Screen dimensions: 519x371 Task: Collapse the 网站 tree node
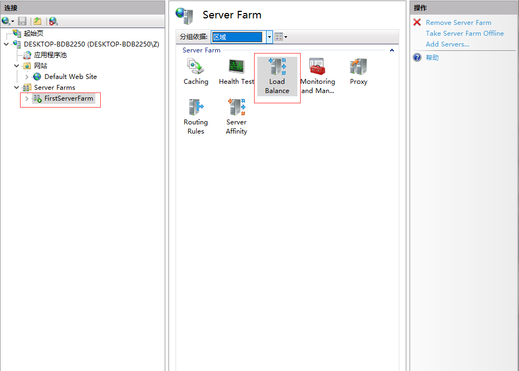coord(17,66)
